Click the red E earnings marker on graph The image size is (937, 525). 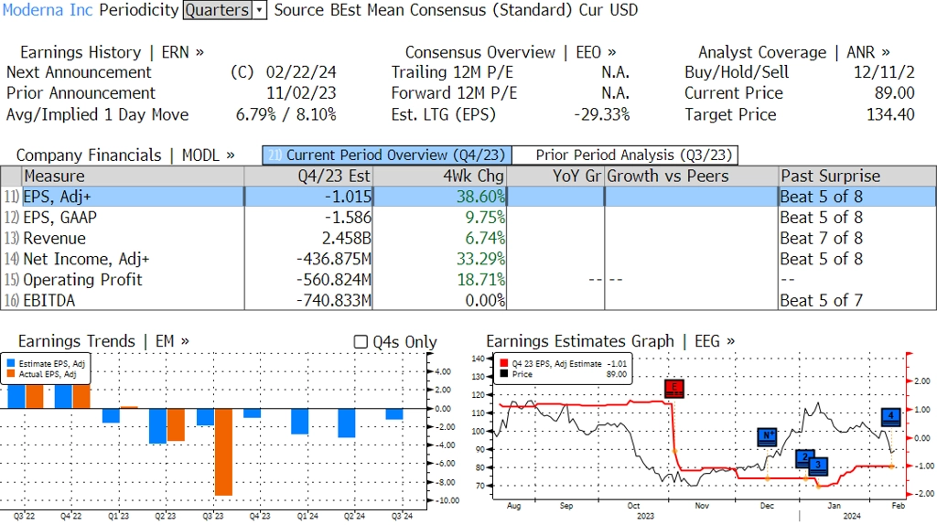coord(674,388)
